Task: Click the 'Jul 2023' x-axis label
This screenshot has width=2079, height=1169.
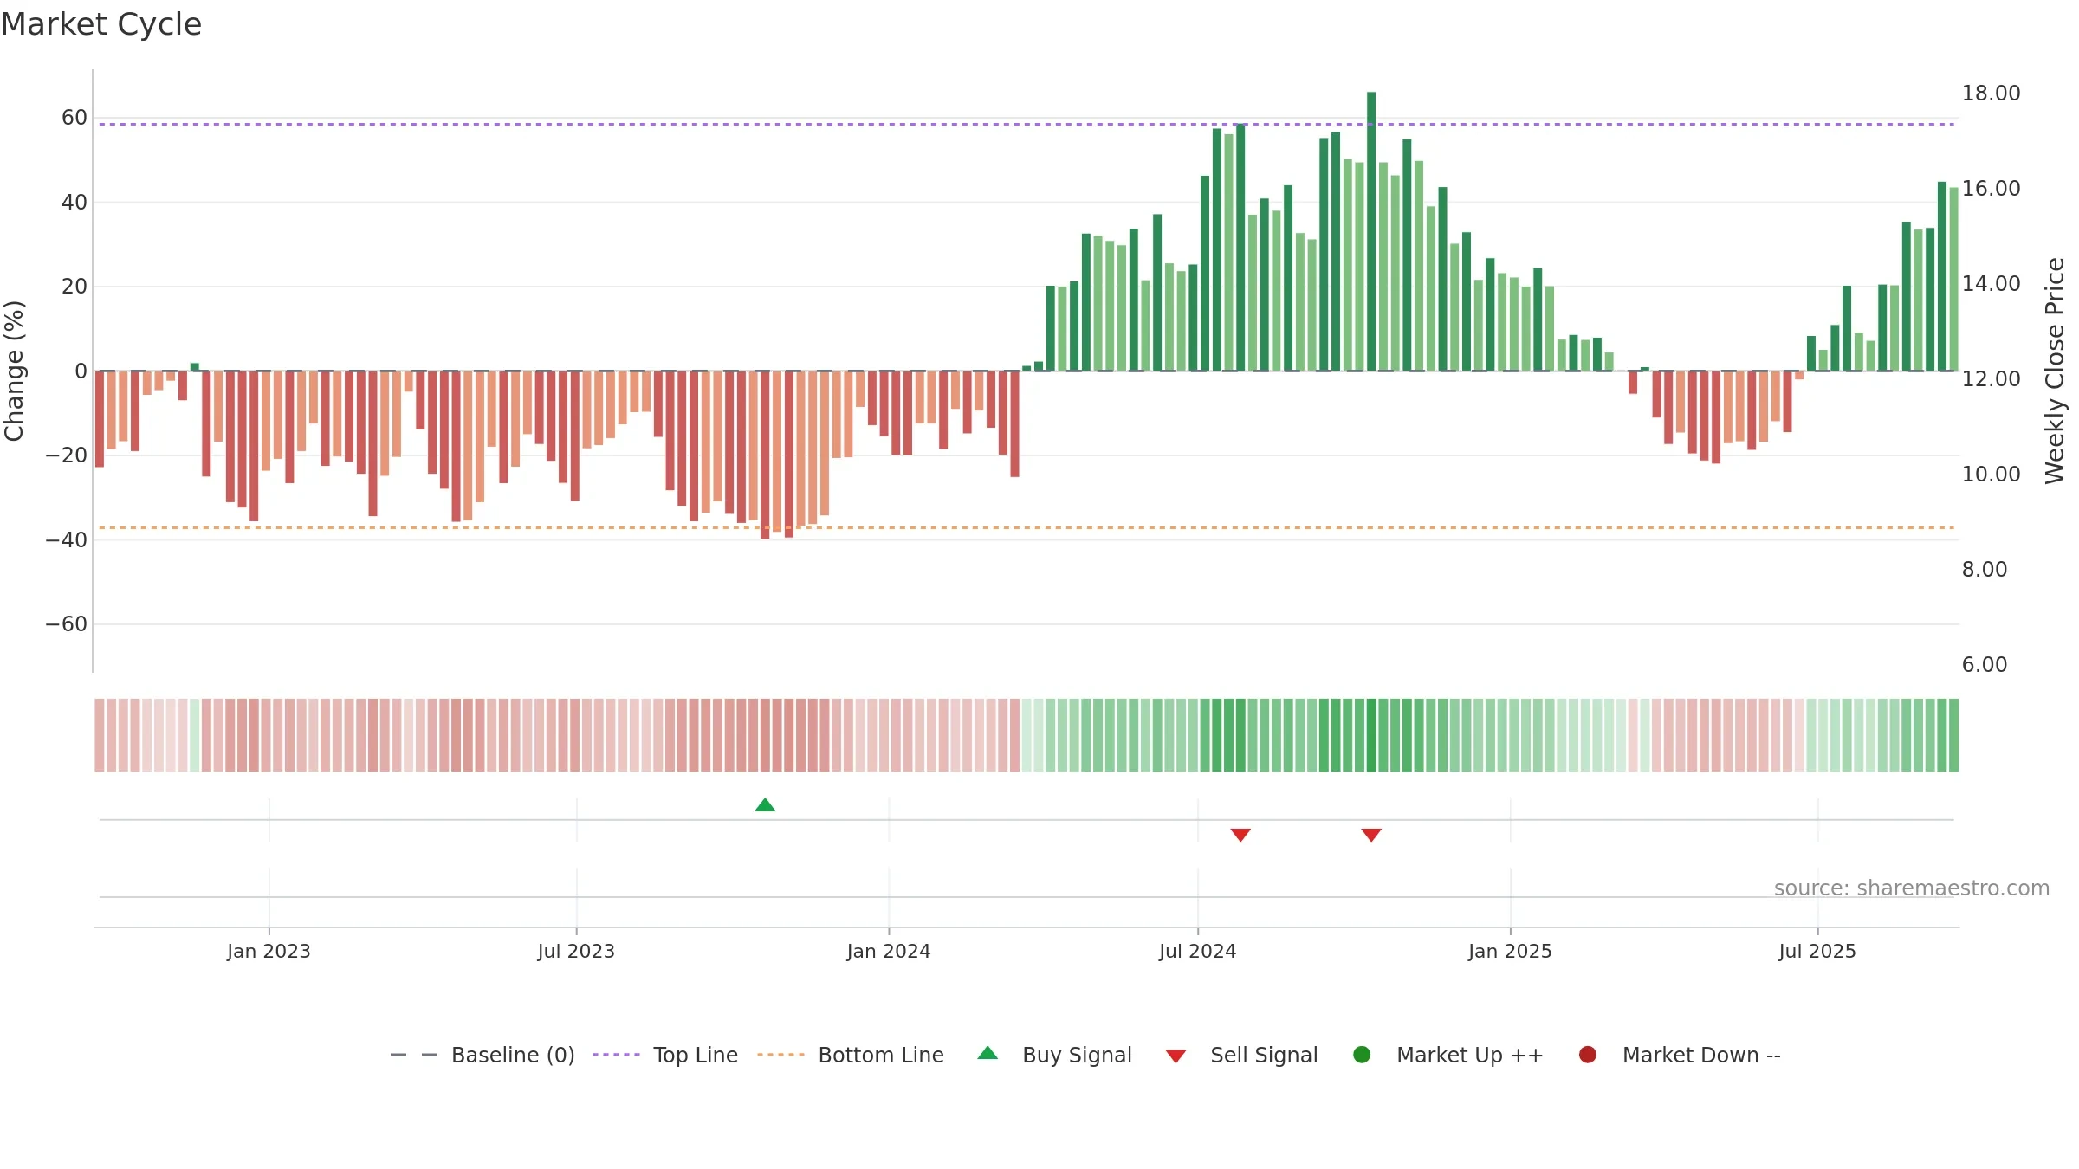Action: 576,952
